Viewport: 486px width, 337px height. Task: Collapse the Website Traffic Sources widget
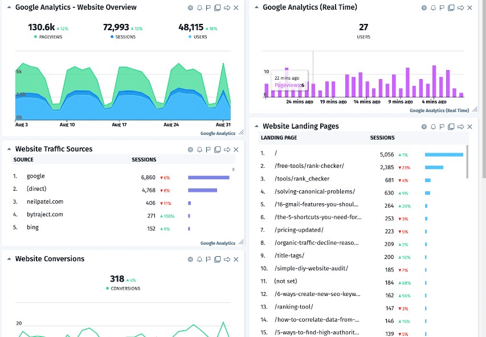[9, 149]
